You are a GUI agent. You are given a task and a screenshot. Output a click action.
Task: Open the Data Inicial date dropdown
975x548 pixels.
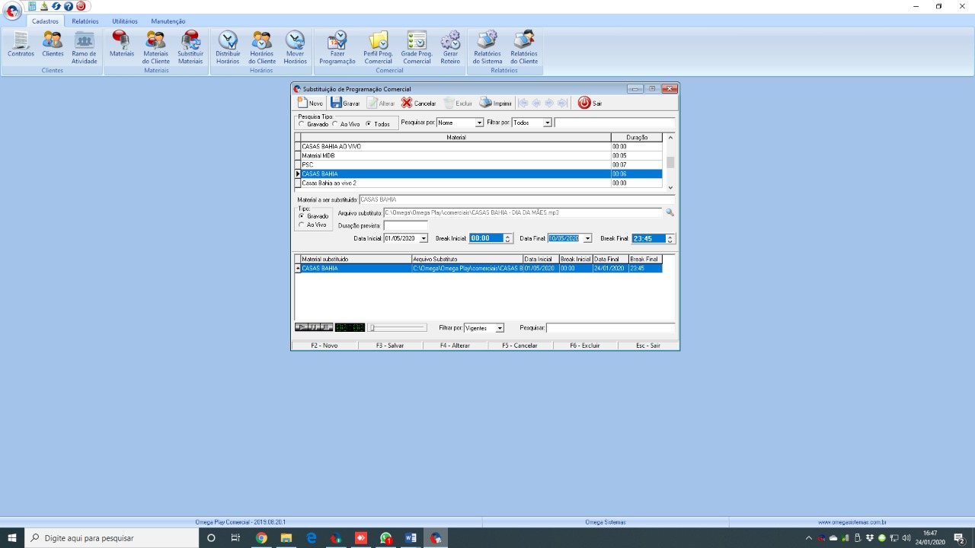[x=424, y=239]
